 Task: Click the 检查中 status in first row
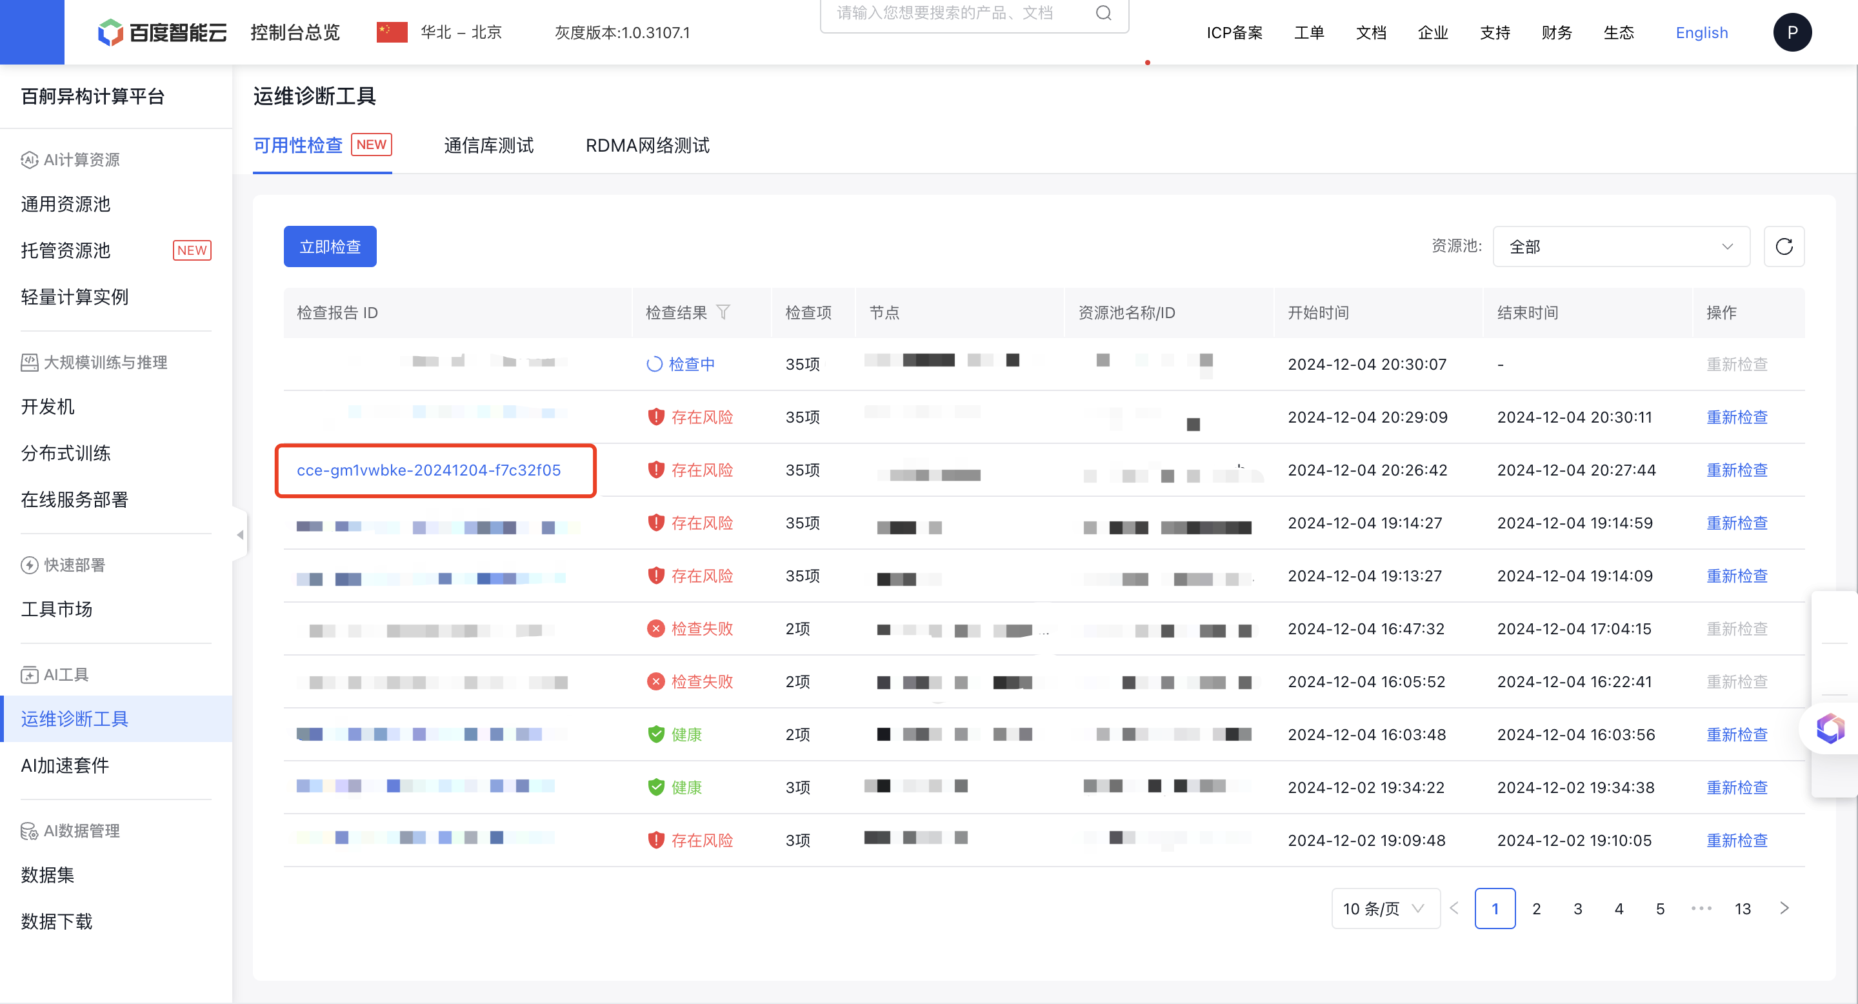tap(681, 364)
